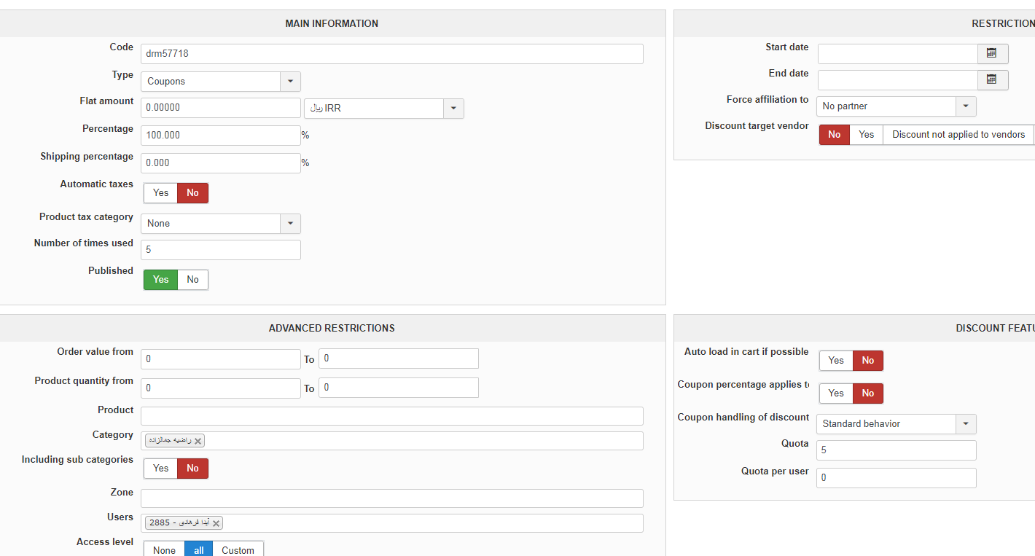Screen dimensions: 1035x556
Task: Open Coupon handling of discount dropdown
Action: point(966,424)
